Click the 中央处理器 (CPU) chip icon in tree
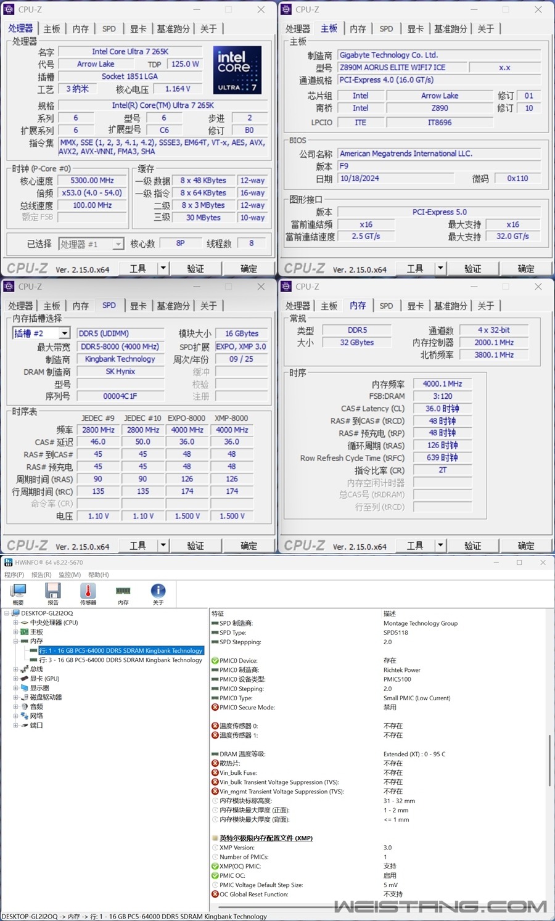 tap(25, 623)
